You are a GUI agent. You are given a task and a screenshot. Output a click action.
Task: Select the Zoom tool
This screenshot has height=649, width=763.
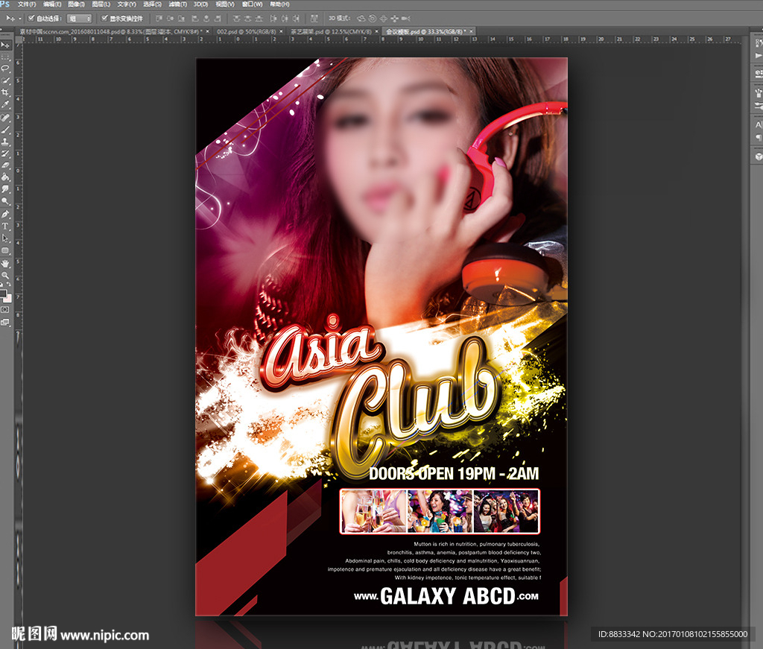pyautogui.click(x=5, y=276)
